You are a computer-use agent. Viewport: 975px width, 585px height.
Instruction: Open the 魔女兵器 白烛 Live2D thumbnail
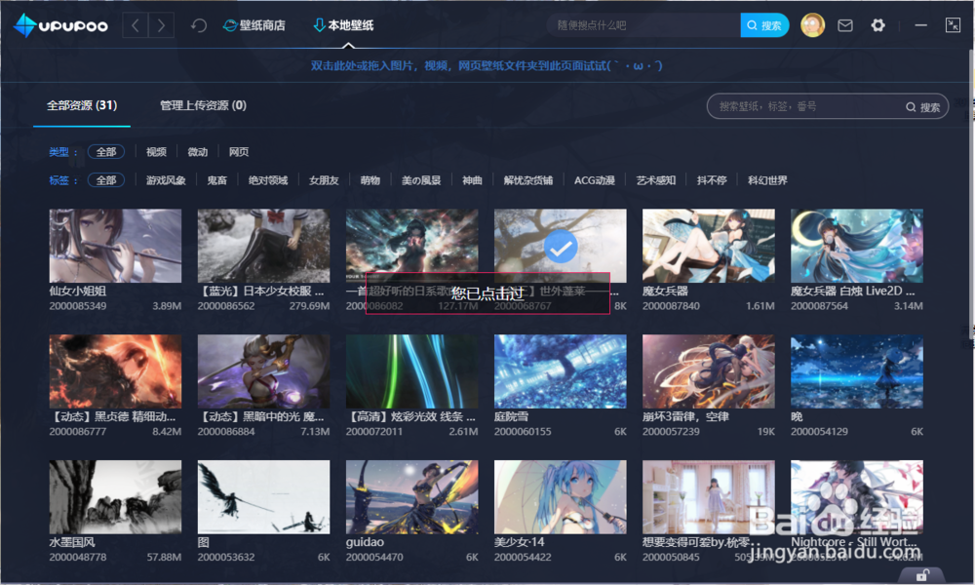[x=857, y=246]
